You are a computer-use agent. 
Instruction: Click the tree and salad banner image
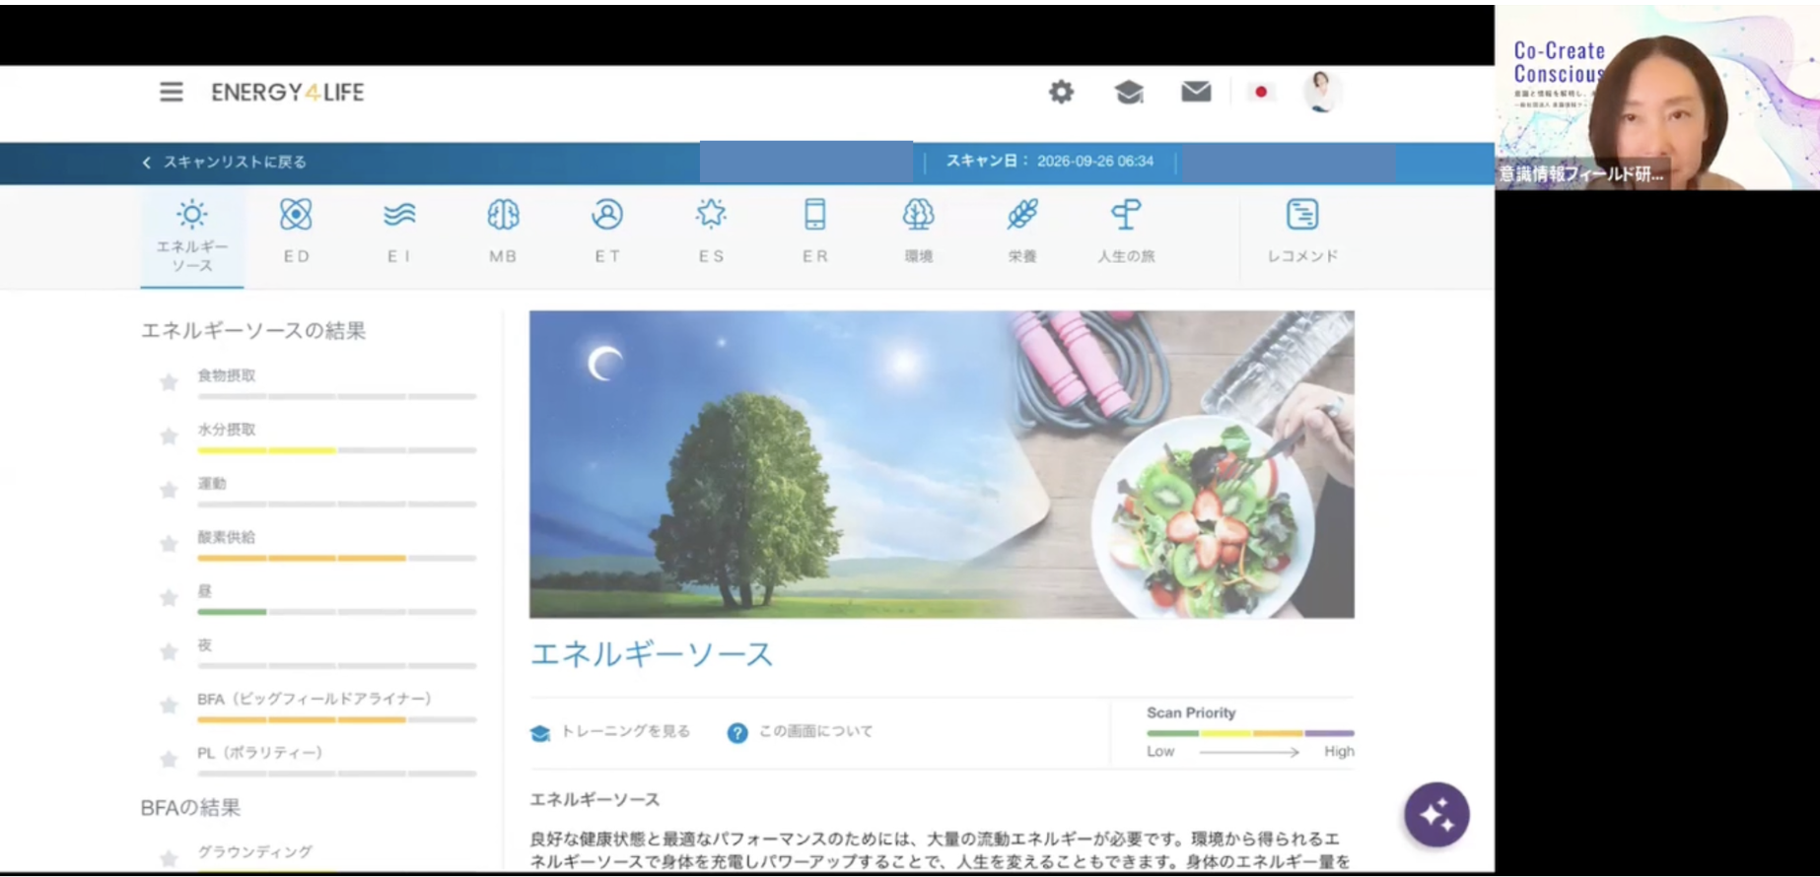(x=942, y=464)
